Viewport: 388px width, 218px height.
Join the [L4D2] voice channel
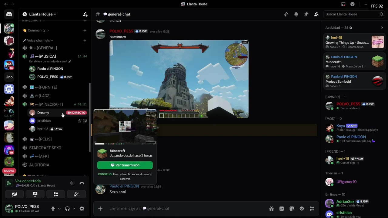55,96
